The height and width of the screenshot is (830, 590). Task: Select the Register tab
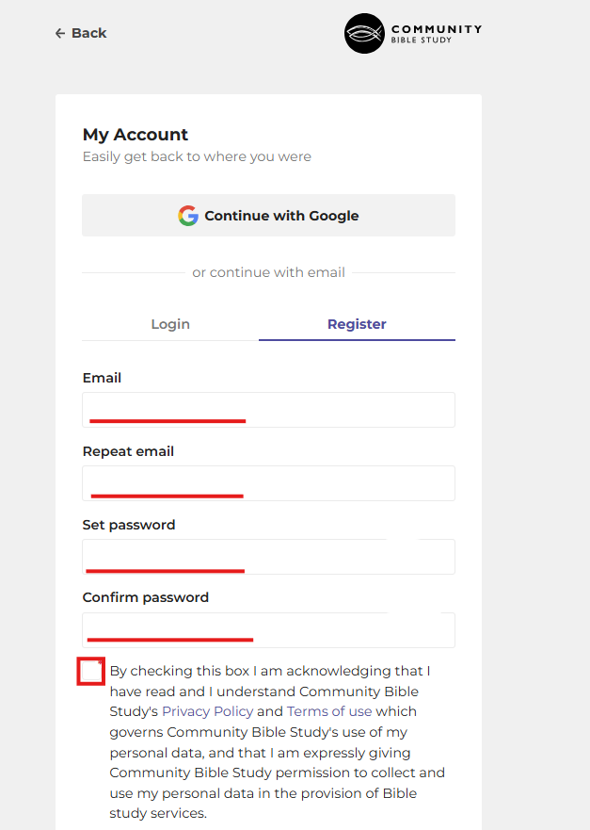[x=357, y=324]
